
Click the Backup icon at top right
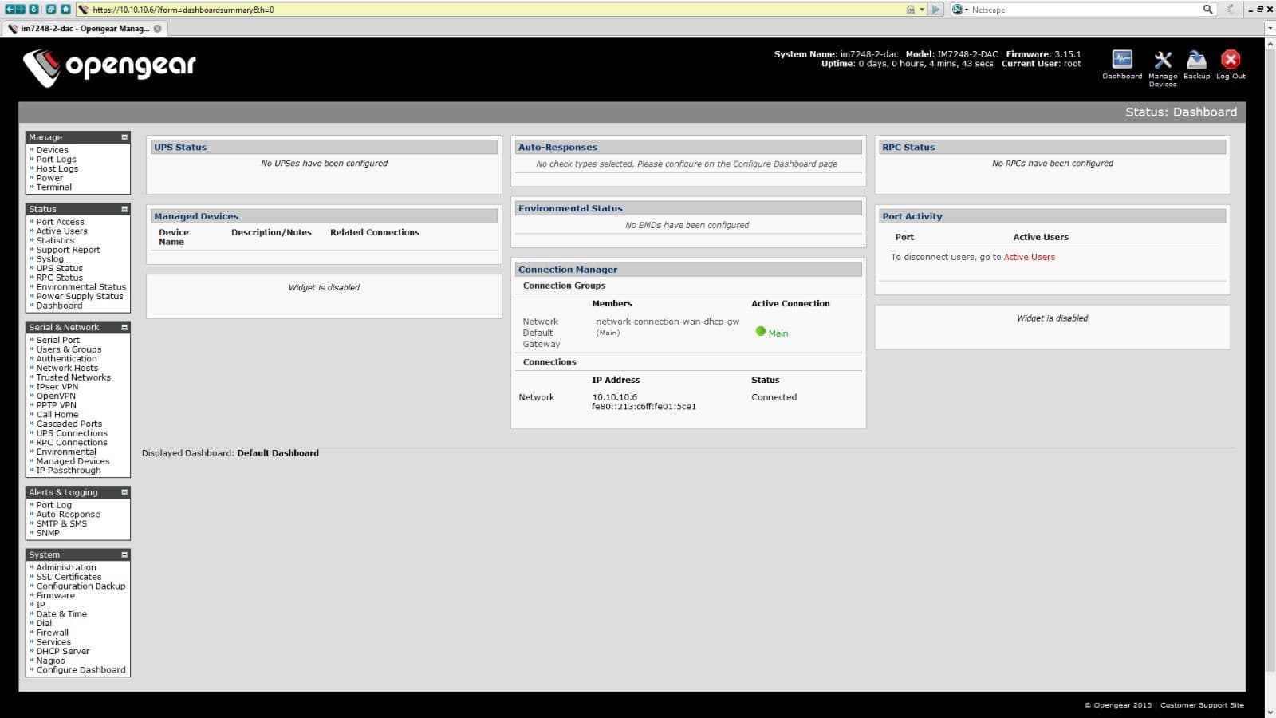tap(1196, 60)
